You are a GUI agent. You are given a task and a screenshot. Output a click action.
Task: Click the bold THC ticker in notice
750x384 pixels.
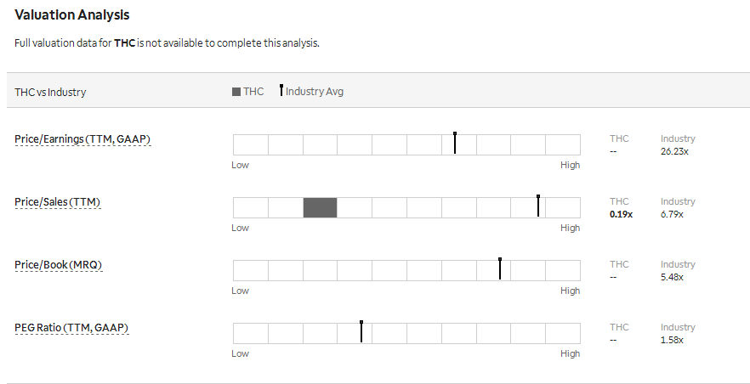[x=124, y=43]
